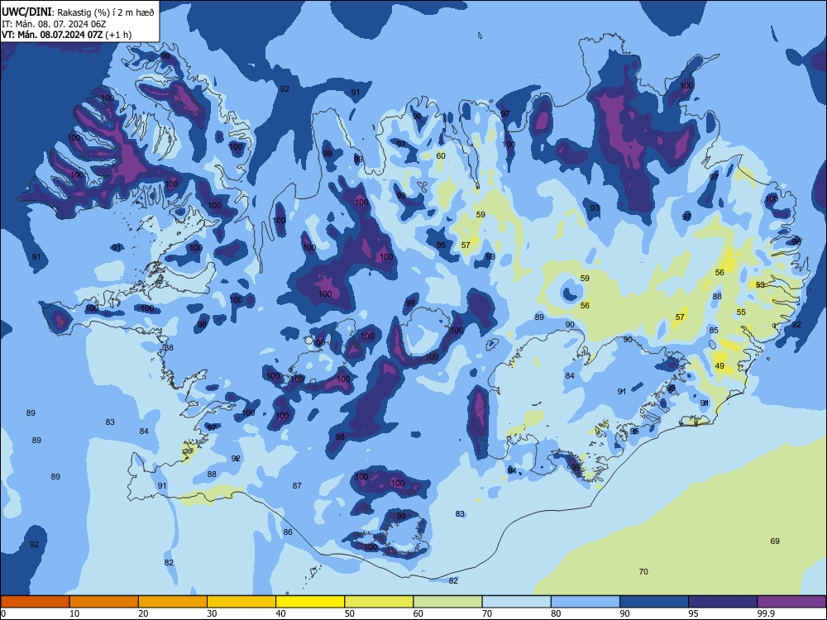This screenshot has width=827, height=620.
Task: Select the 10-20 orange legend swatch
Action: point(104,602)
